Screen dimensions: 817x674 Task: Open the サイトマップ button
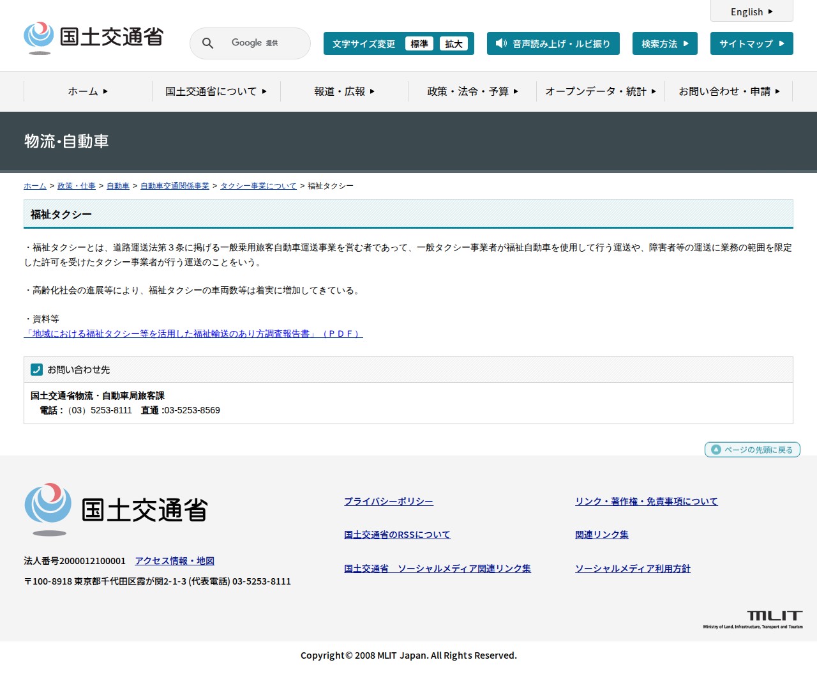(x=751, y=43)
